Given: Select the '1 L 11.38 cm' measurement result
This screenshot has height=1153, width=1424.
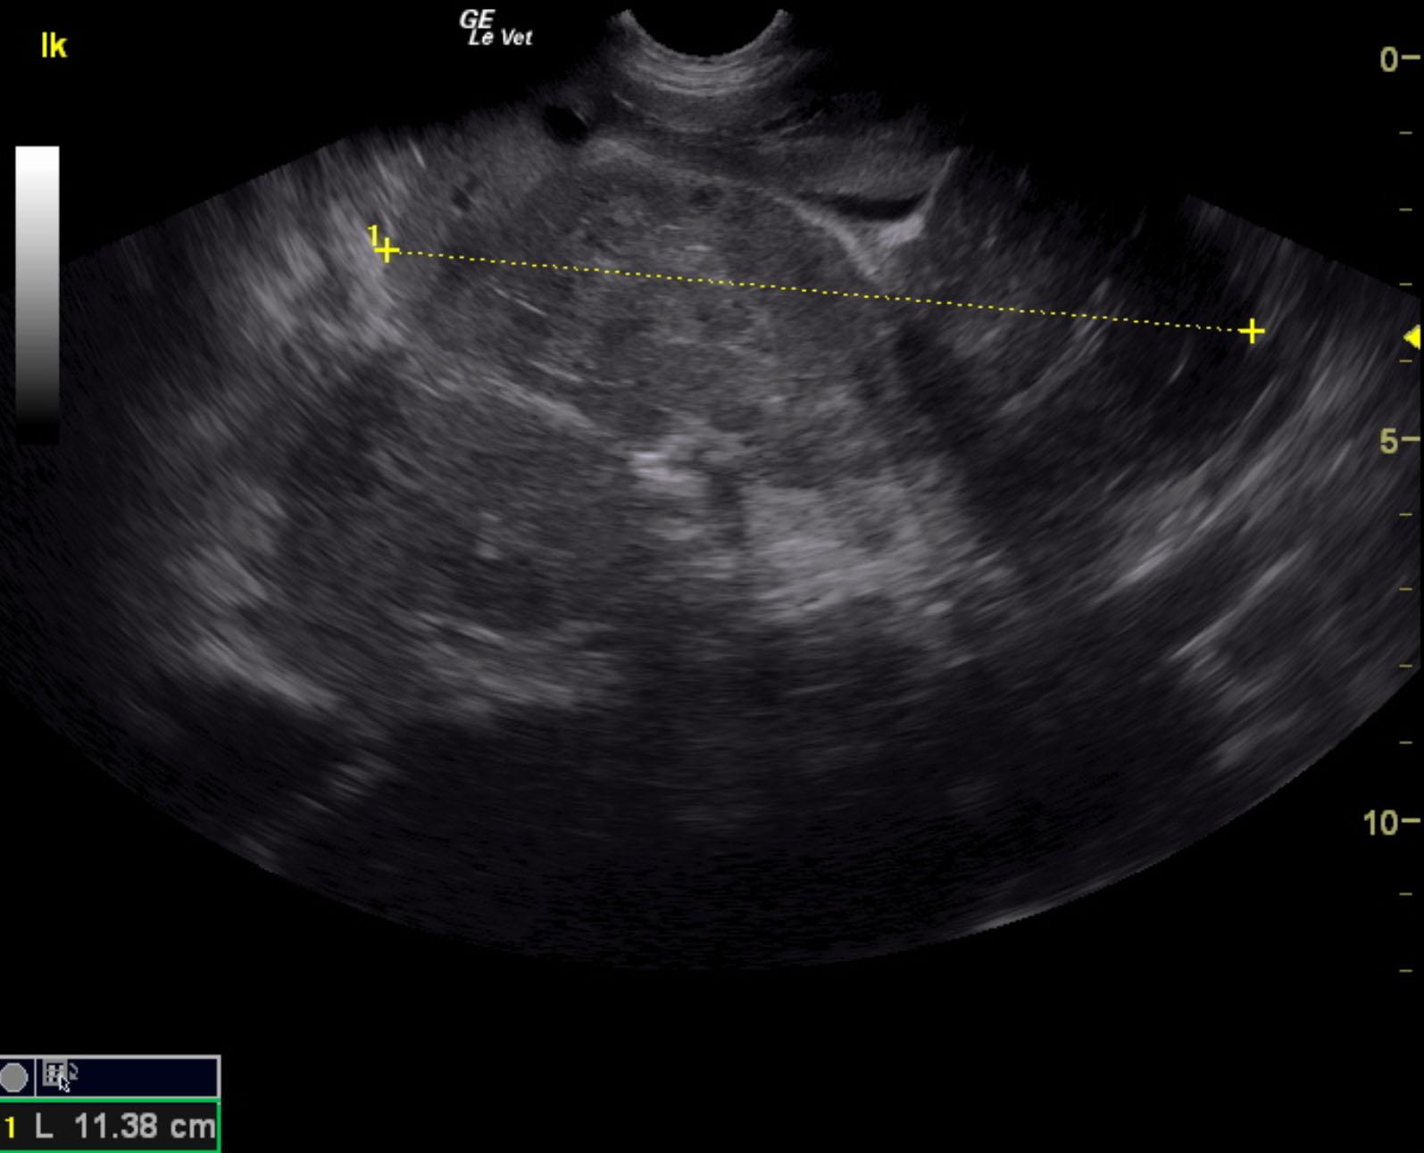Looking at the screenshot, I should 110,1126.
